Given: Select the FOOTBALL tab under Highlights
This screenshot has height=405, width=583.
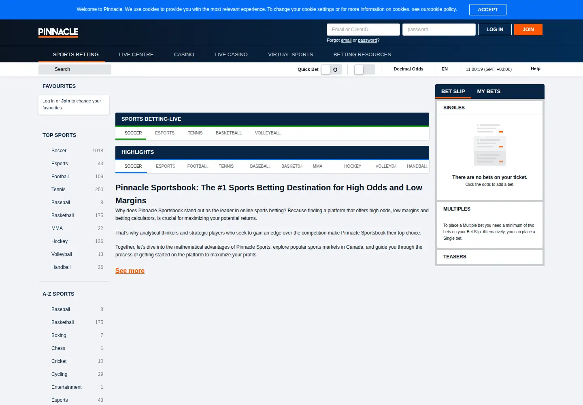Looking at the screenshot, I should [198, 166].
